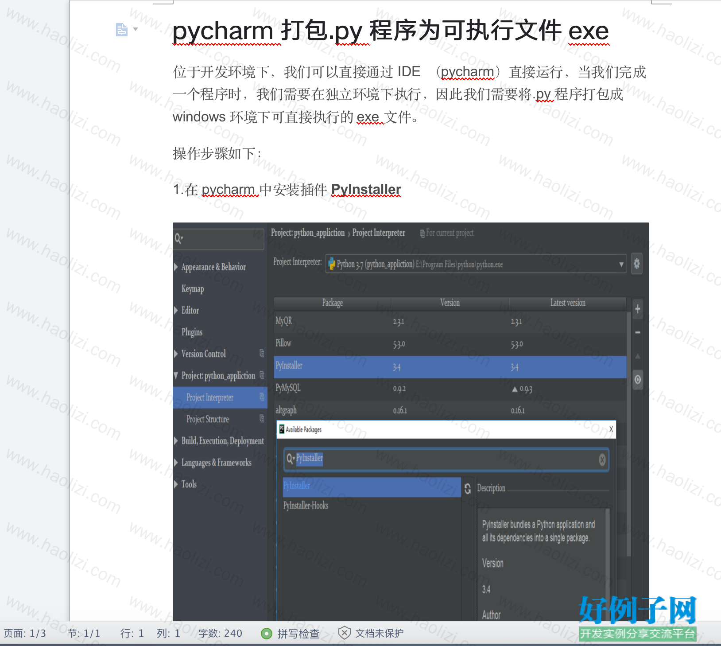Select the PyMySQL package row
This screenshot has height=646, width=721.
pos(450,389)
